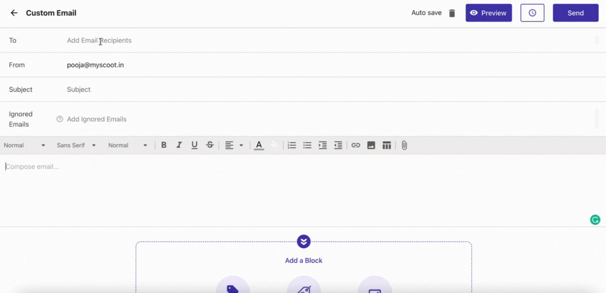Open the text alignment dropdown
Image resolution: width=606 pixels, height=293 pixels.
tap(234, 145)
